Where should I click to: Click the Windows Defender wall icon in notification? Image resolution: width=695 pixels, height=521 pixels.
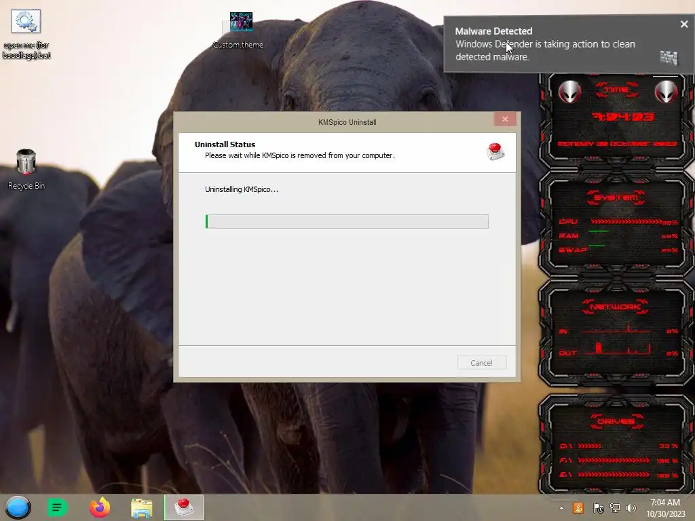669,58
